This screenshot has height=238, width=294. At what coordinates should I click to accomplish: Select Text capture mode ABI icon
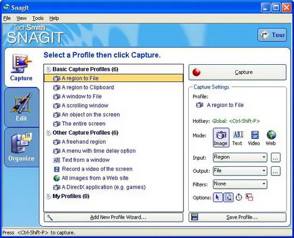[x=238, y=138]
